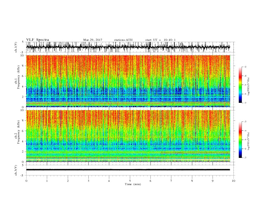Click the "8" kHz tick on ch.2 axis
This screenshot has width=263, height=203.
(x=23, y=121)
